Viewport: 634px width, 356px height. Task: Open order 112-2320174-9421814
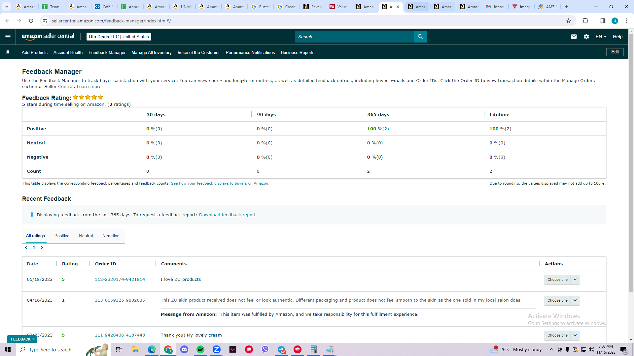(120, 280)
